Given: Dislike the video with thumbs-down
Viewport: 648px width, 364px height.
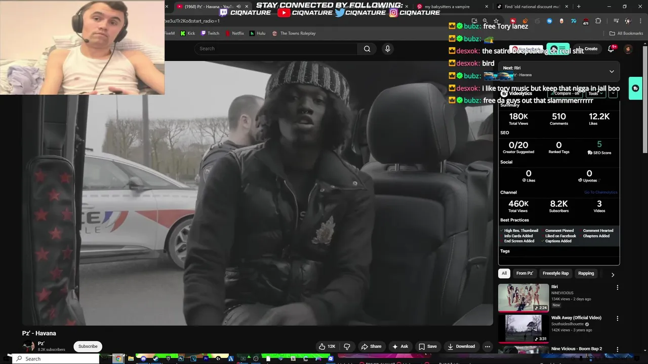Looking at the screenshot, I should 347,346.
